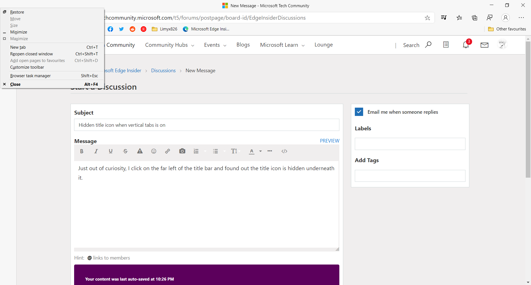The width and height of the screenshot is (531, 285).
Task: Click the insert link icon
Action: click(168, 151)
